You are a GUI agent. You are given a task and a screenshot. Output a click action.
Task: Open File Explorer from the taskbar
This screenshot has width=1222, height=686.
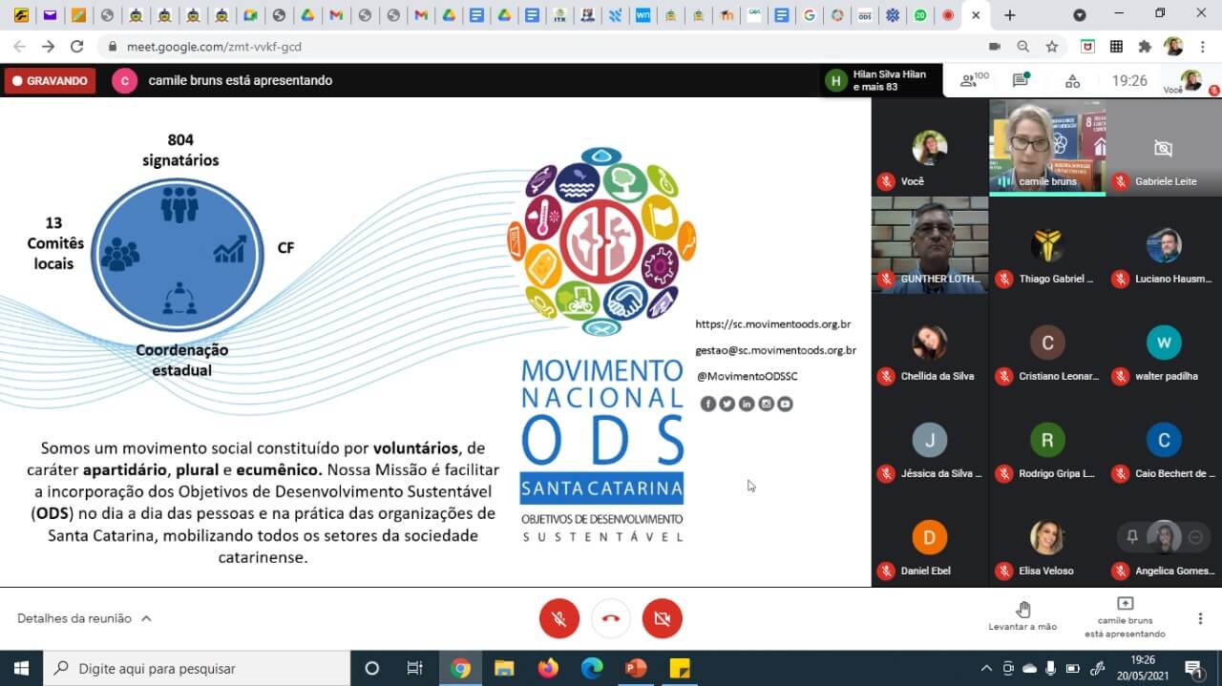(504, 668)
